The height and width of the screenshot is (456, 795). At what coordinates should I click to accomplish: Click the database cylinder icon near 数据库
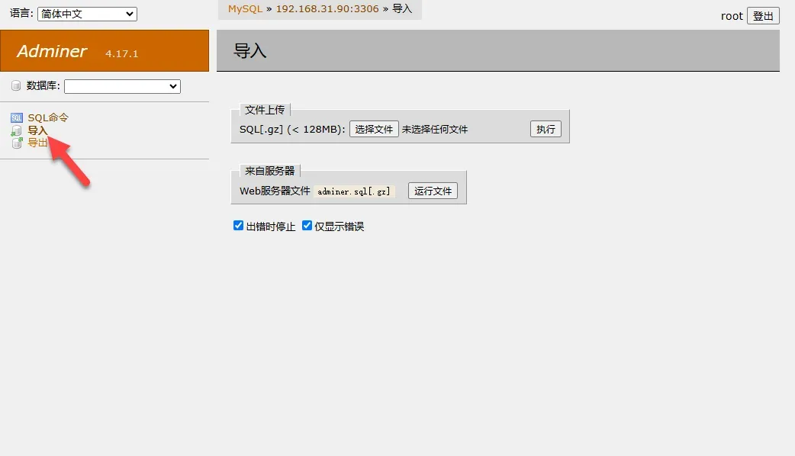coord(16,85)
